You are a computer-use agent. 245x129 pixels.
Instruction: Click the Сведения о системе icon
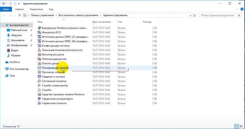tap(39, 77)
